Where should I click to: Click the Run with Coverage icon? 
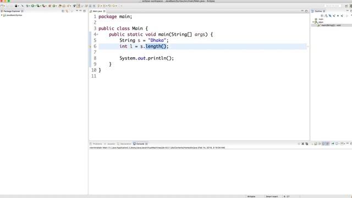pyautogui.click(x=38, y=6)
